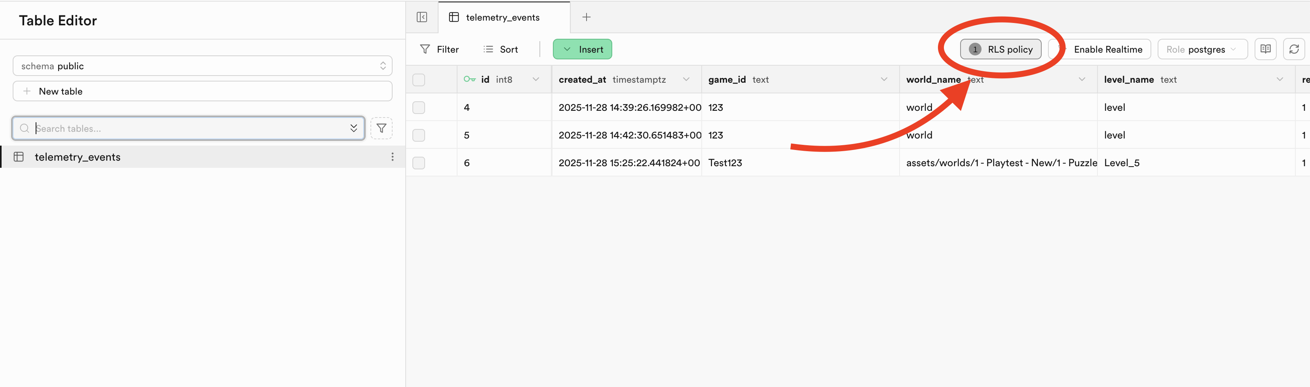Open the RLS policy button
The width and height of the screenshot is (1310, 387).
[x=1000, y=49]
